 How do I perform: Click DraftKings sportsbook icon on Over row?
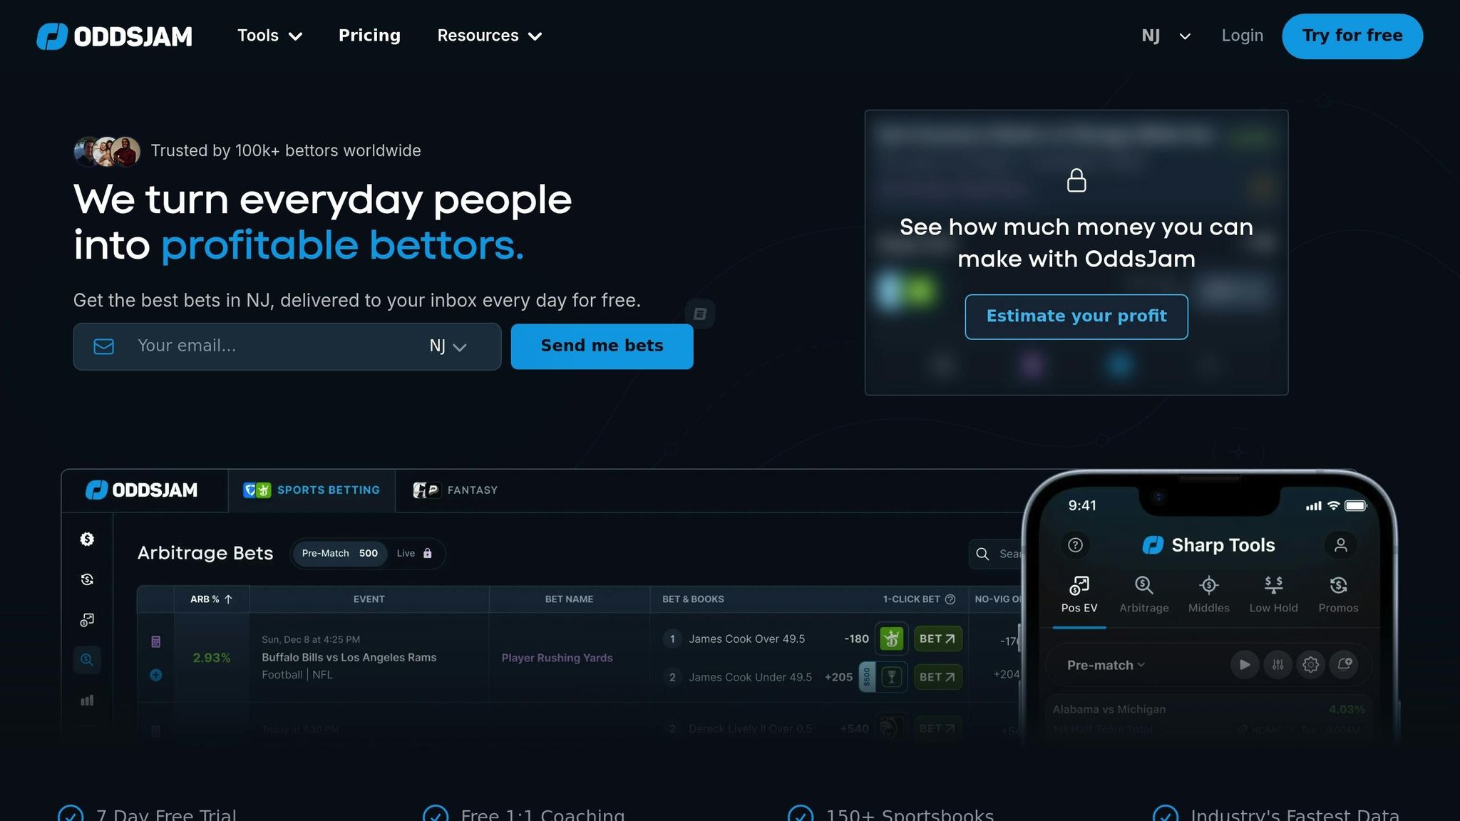pyautogui.click(x=891, y=639)
